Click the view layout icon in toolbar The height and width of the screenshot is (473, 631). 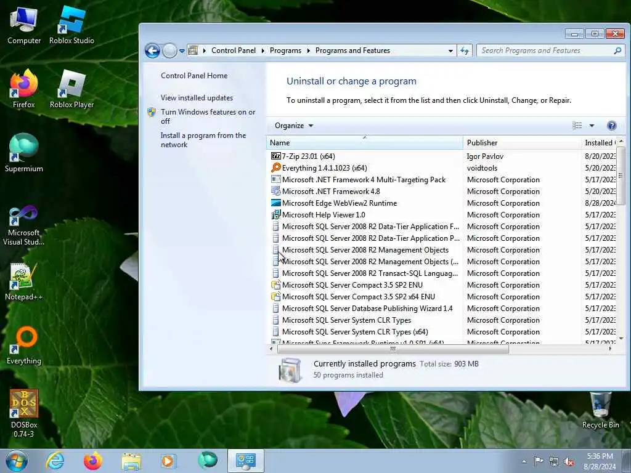click(x=577, y=126)
